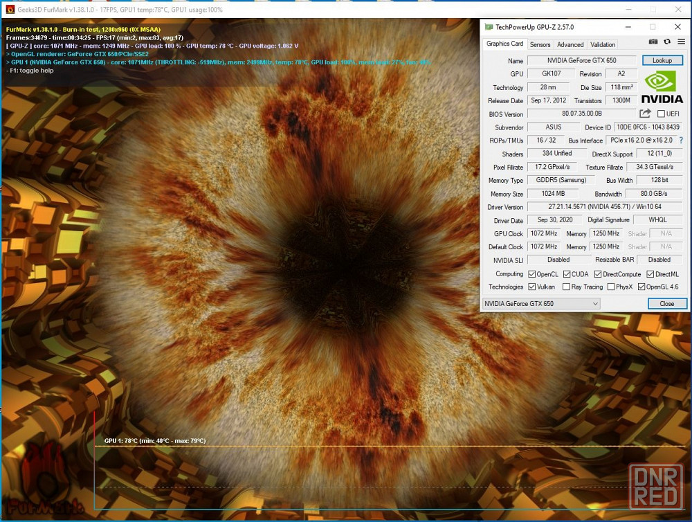The width and height of the screenshot is (692, 522).
Task: Switch to the Sensors tab
Action: [x=540, y=44]
